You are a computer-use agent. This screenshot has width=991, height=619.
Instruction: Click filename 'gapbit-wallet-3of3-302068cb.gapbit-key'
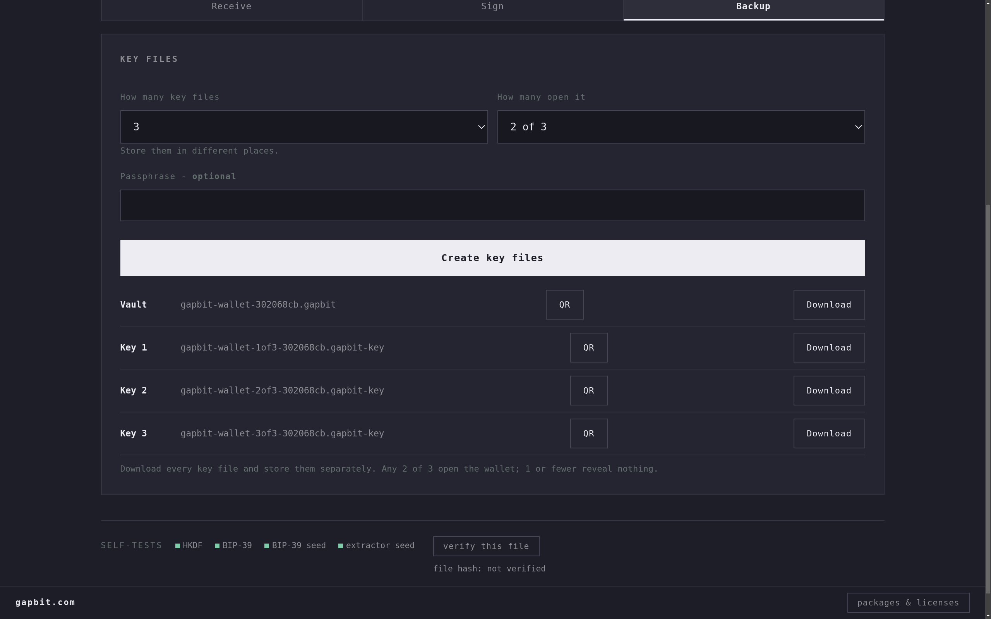282,434
